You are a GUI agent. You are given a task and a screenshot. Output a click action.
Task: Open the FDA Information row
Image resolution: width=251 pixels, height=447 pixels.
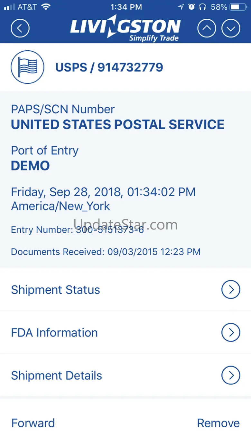tap(54, 333)
